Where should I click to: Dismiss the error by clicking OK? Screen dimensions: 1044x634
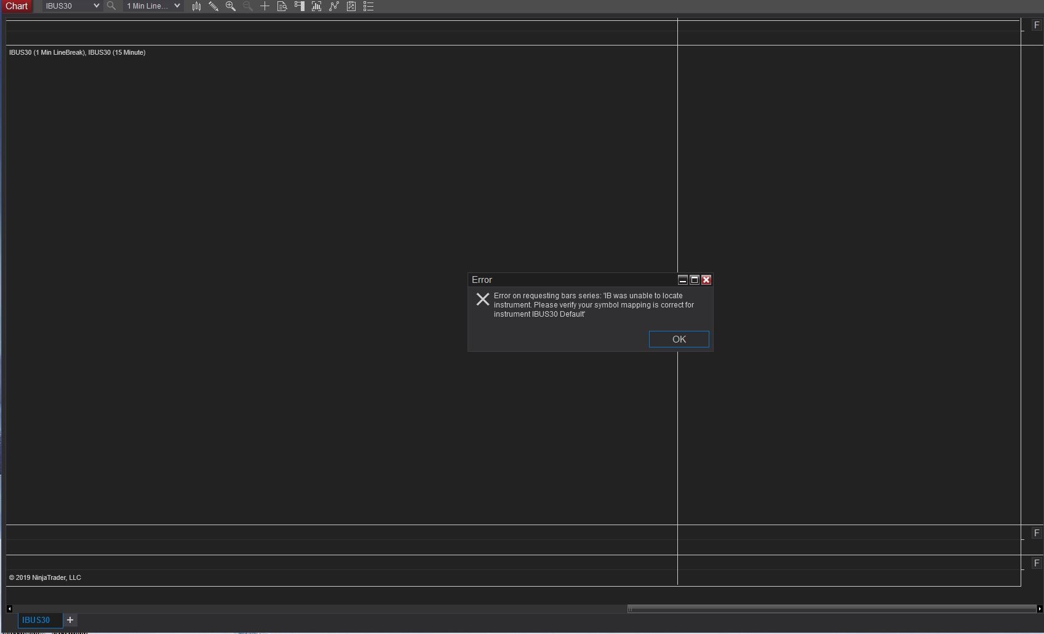[x=679, y=339]
